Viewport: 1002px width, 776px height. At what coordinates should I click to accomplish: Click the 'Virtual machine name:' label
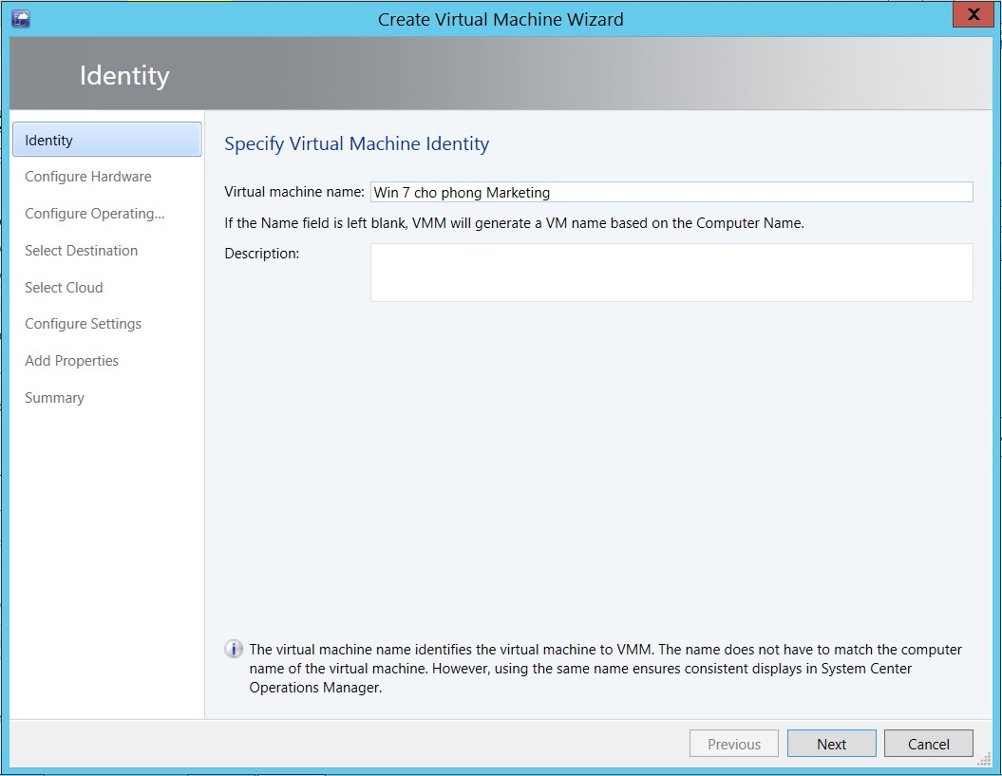[x=294, y=192]
